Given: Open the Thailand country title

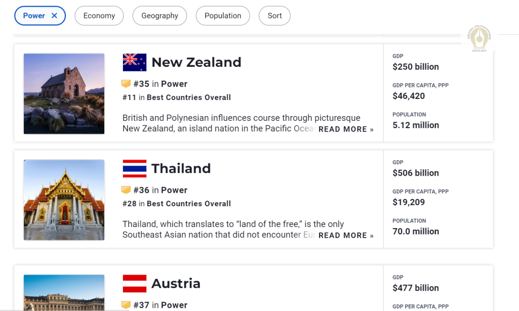Looking at the screenshot, I should pos(181,168).
